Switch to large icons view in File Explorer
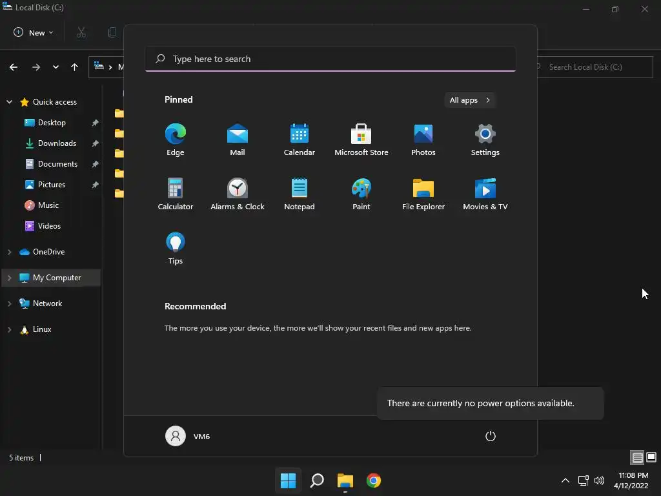Viewport: 661px width, 496px height. click(x=651, y=457)
